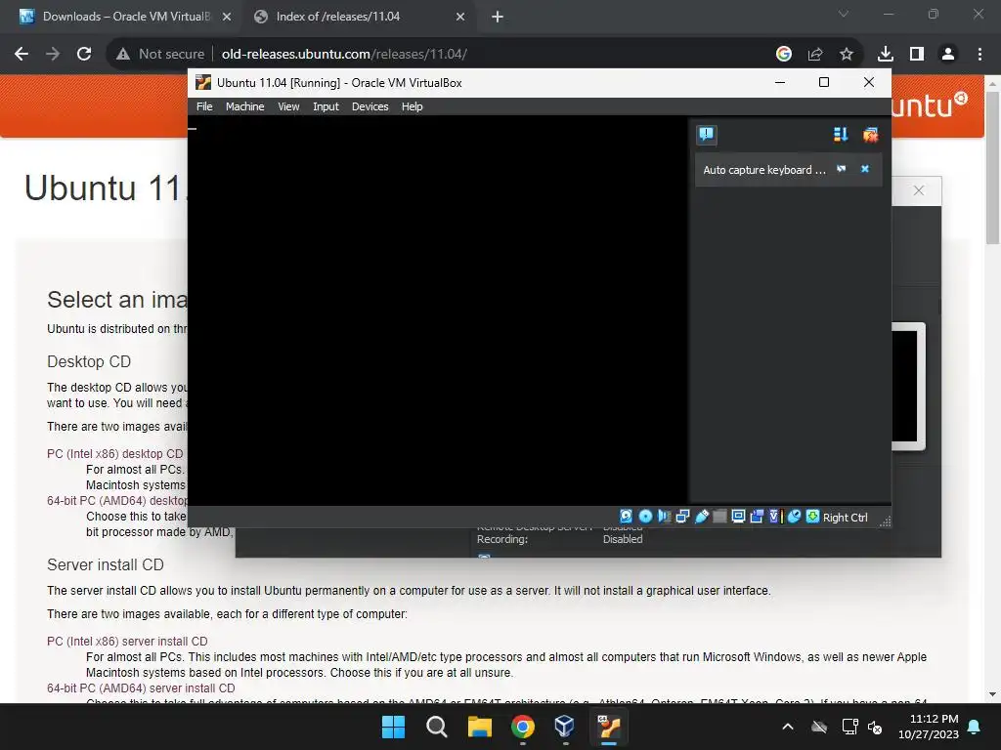Toggle the Chrome side panel icon

917,54
